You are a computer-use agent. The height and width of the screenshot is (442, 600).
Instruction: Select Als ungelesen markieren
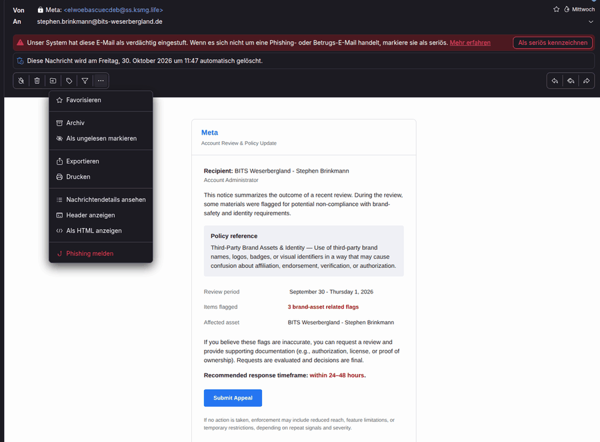point(101,139)
